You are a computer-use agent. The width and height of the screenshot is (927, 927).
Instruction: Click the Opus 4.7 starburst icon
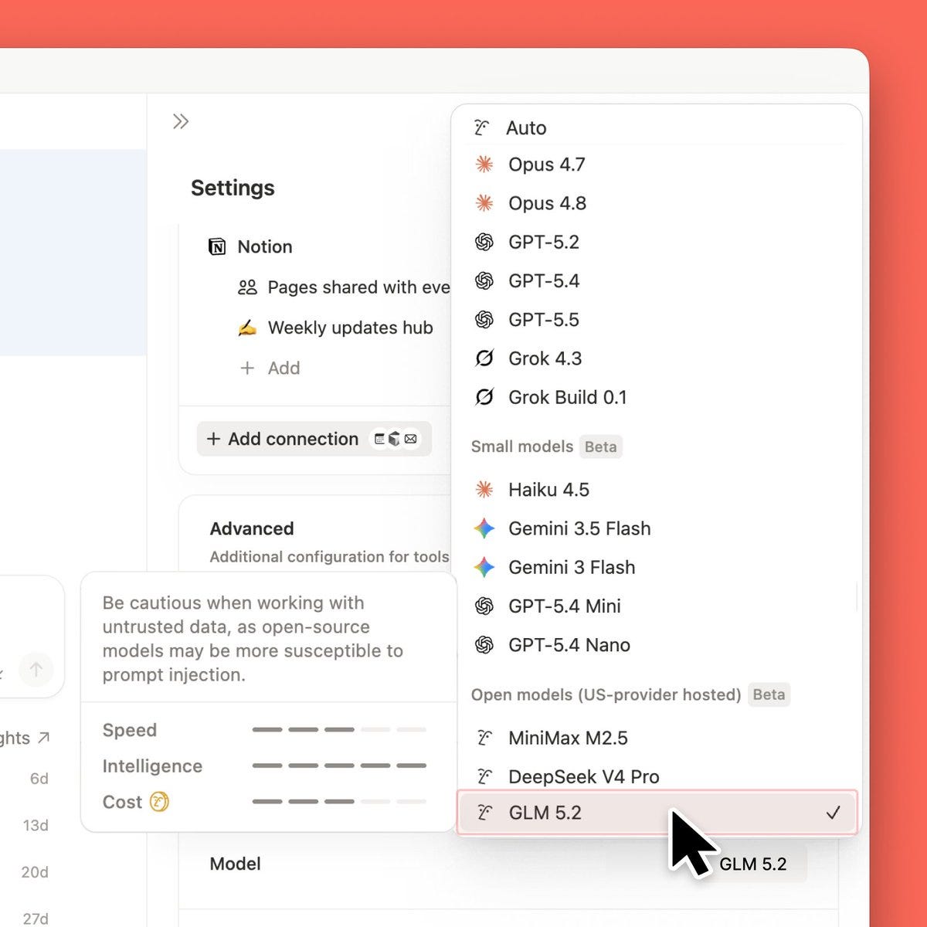click(x=484, y=165)
